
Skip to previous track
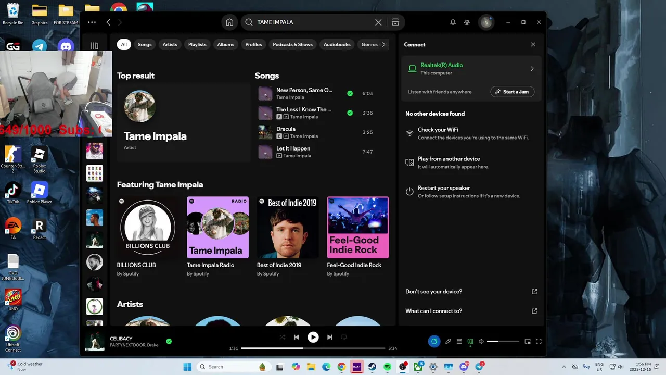(297, 337)
